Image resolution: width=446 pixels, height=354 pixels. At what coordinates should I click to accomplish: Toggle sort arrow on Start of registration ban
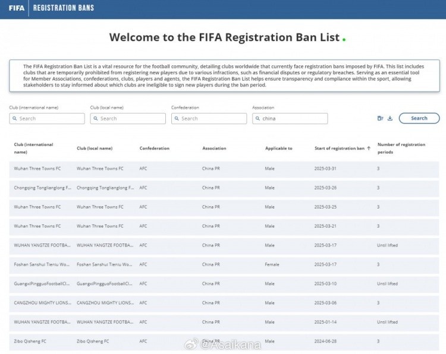[369, 148]
